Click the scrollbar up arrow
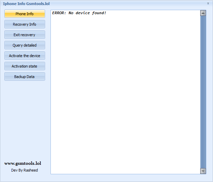This screenshot has height=182, width=213. point(203,13)
